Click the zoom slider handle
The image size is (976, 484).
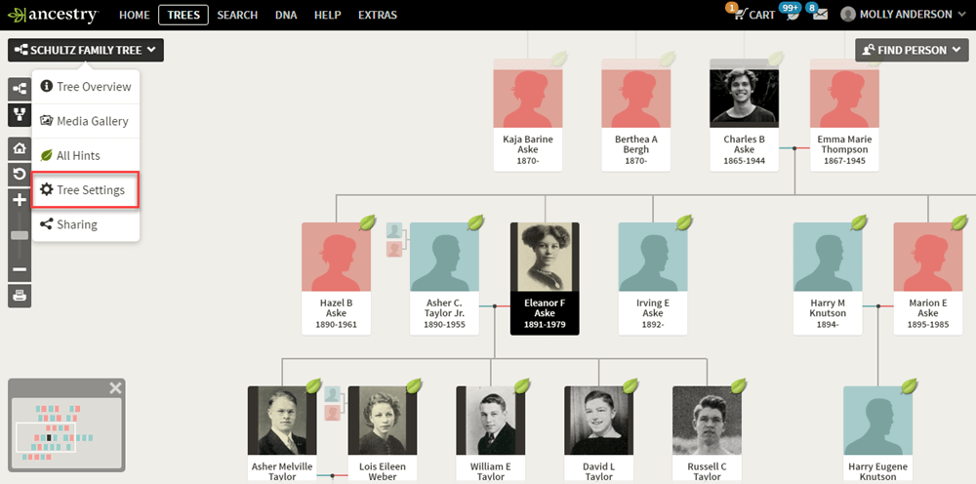tap(20, 235)
